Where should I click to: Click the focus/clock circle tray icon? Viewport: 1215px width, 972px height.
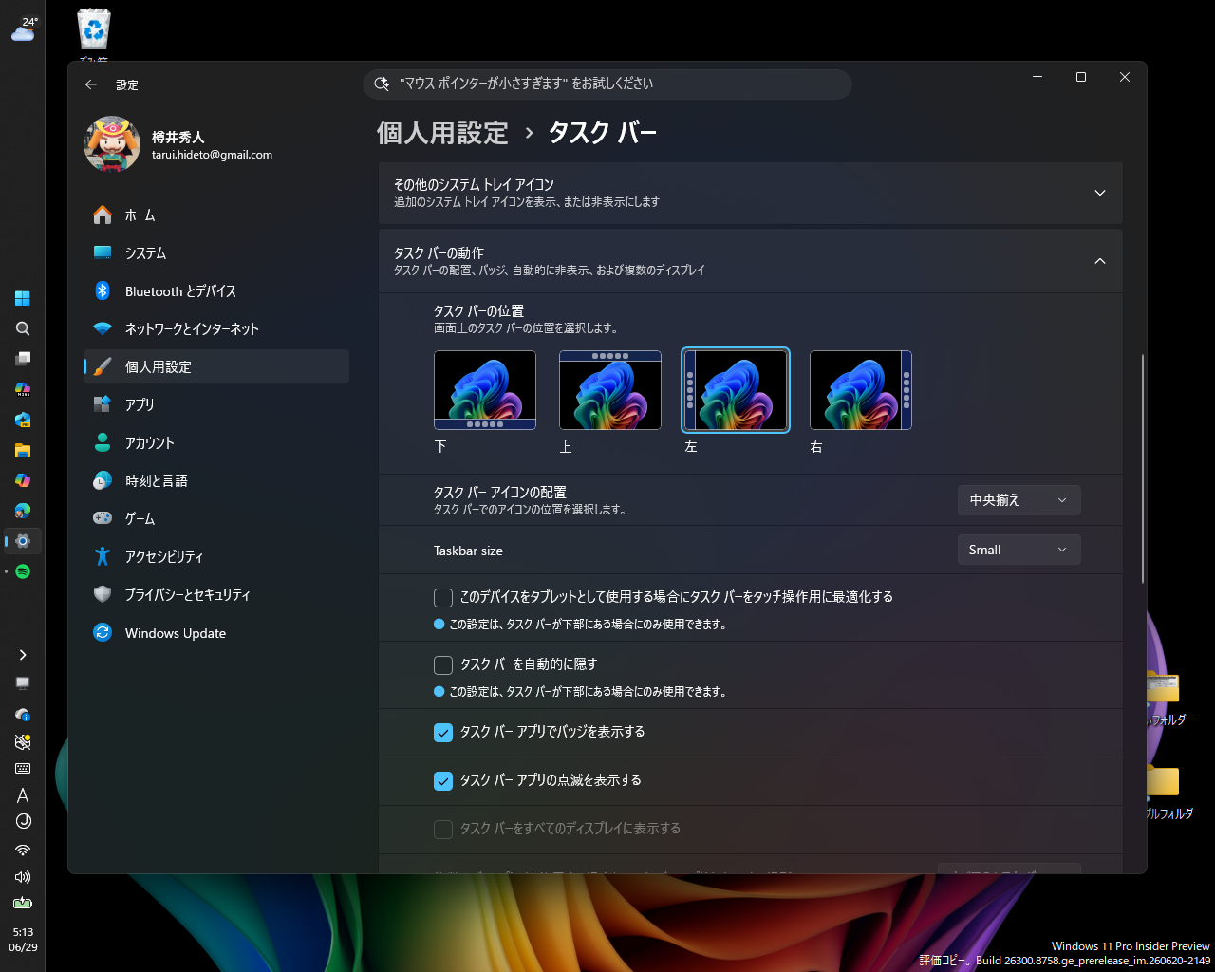23,821
